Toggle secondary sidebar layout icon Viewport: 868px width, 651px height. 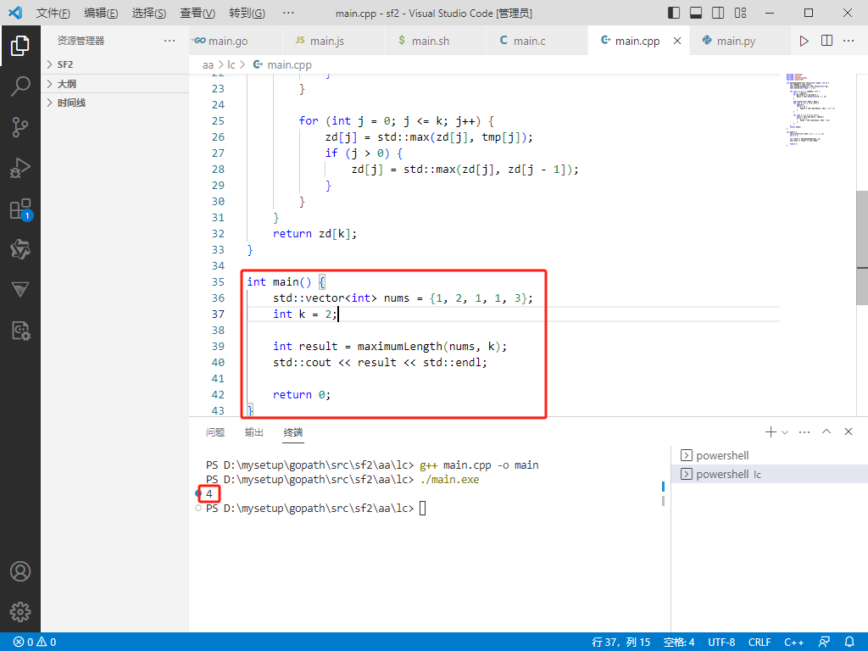[x=718, y=13]
